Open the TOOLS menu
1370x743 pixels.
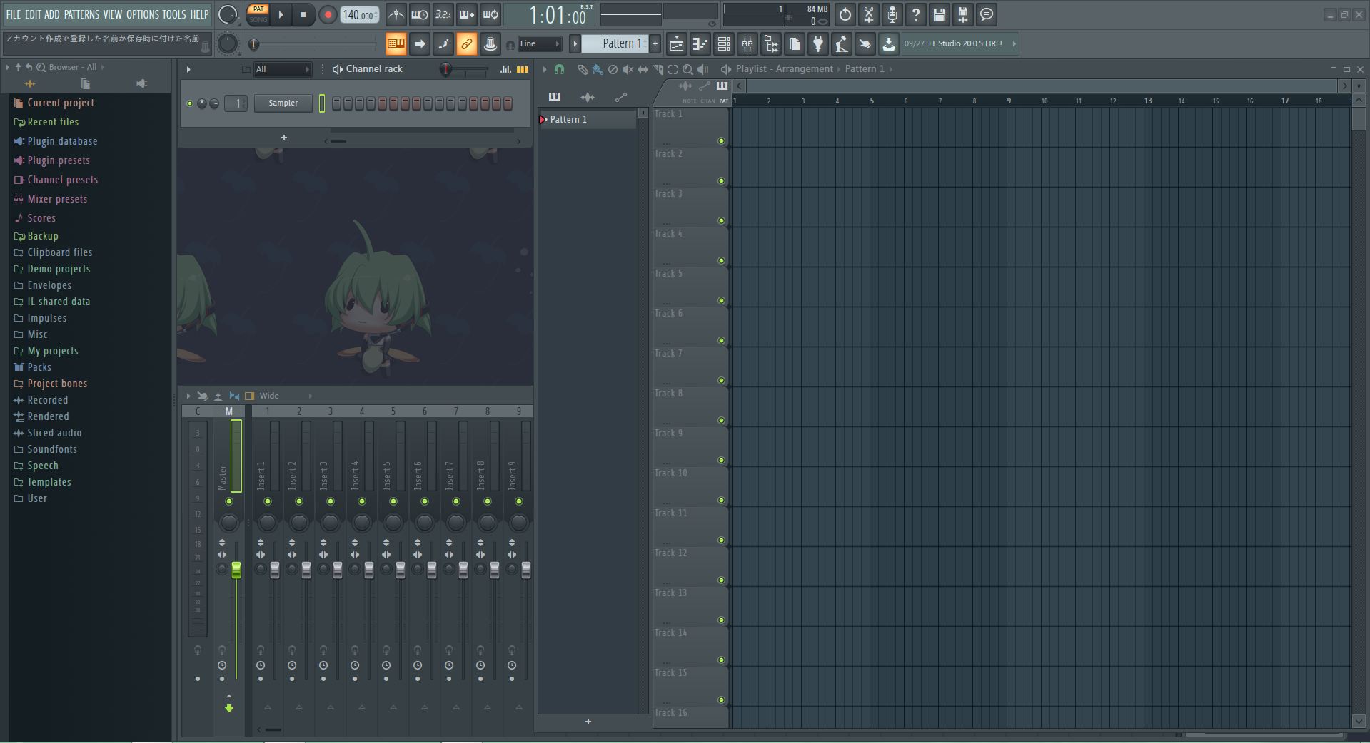174,14
